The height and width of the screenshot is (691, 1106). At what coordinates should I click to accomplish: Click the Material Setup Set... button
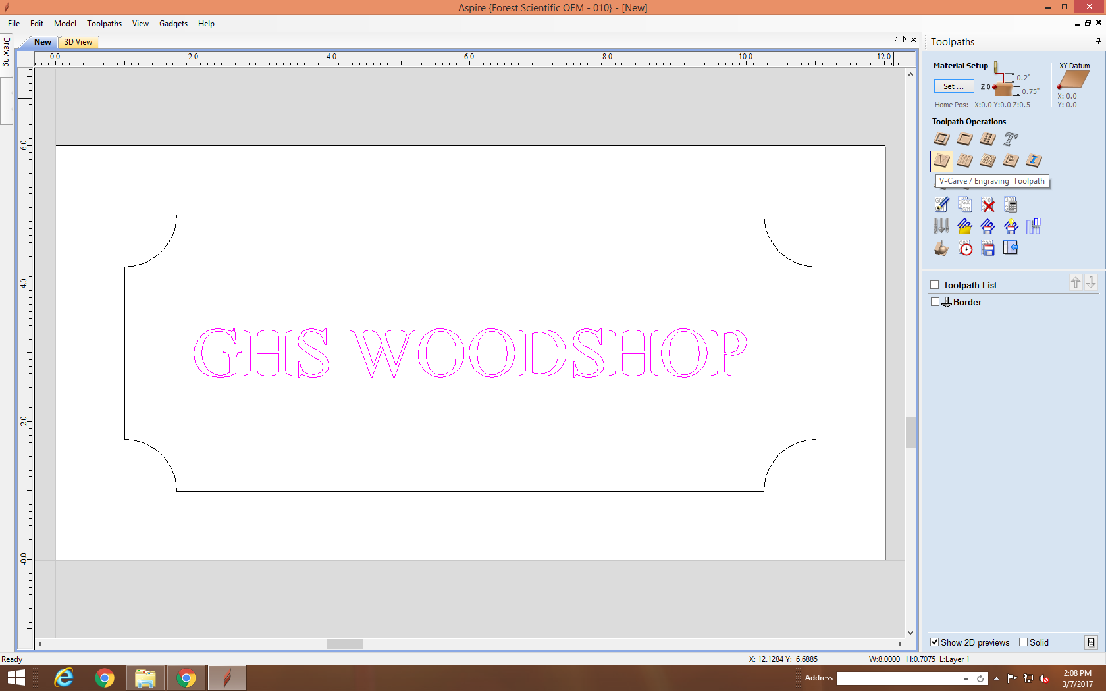(x=953, y=86)
